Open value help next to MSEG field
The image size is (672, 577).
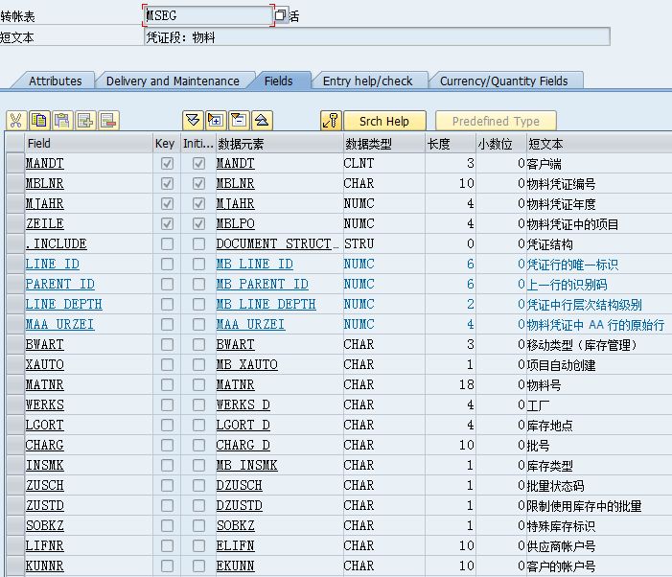point(280,15)
